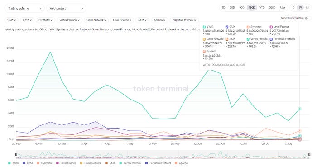Click the ApolloX rank icon in tooltip
Viewport: 317px width, 167px height.
pyautogui.click(x=204, y=52)
